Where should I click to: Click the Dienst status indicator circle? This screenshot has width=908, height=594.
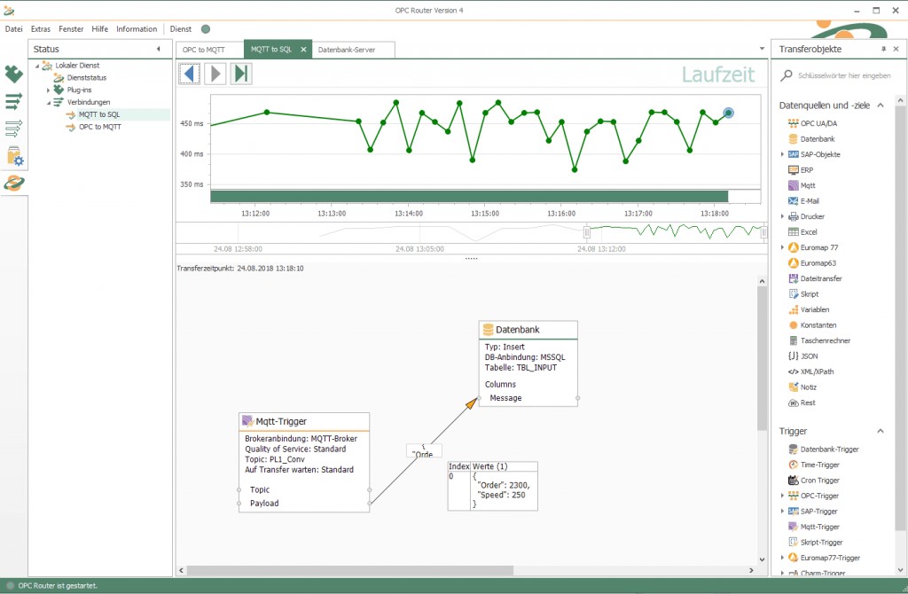pos(206,29)
